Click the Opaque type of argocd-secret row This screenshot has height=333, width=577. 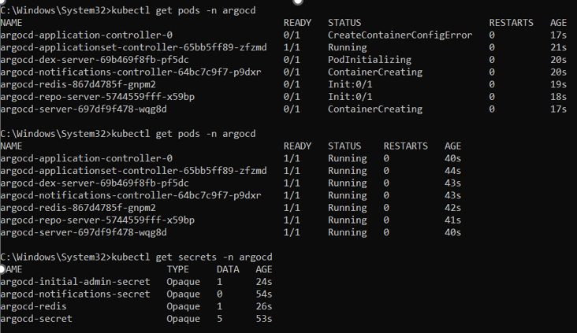(183, 319)
